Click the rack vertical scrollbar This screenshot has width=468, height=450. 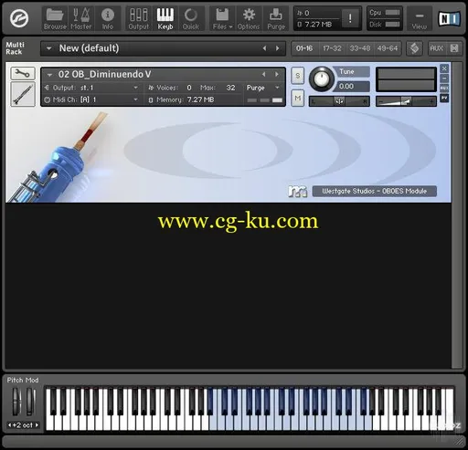point(457,215)
